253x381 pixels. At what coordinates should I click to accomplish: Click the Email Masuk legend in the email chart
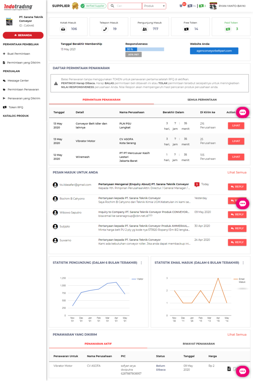240,281
